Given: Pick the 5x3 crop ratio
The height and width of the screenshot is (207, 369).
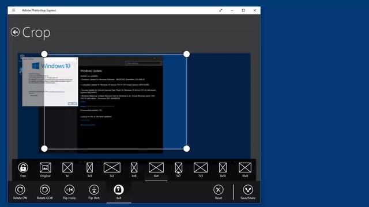Looking at the screenshot, I should point(112,170).
